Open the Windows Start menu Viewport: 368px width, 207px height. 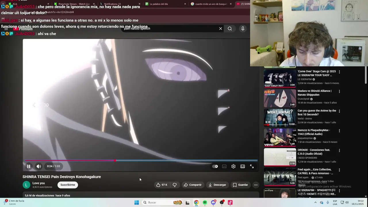point(137,202)
